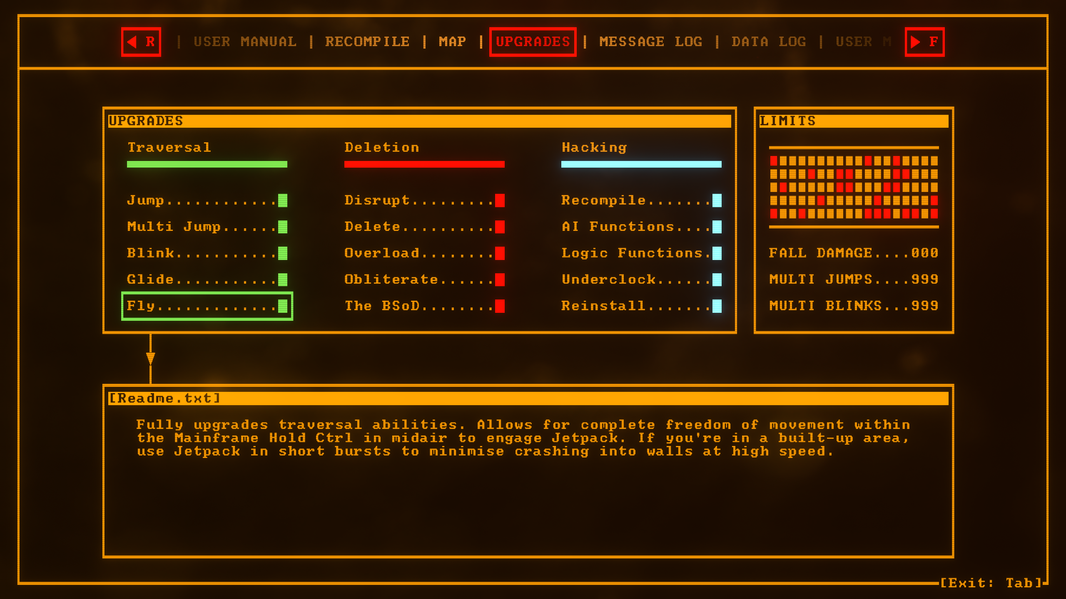Click the red square next to The BSoD
The image size is (1066, 599).
(x=500, y=306)
